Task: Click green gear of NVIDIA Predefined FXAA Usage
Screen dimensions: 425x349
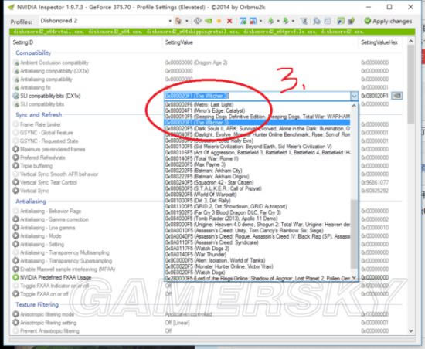Action: pyautogui.click(x=15, y=277)
